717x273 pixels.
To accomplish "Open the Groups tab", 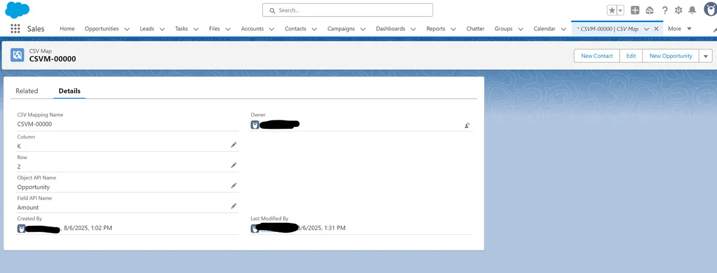I will (x=504, y=29).
